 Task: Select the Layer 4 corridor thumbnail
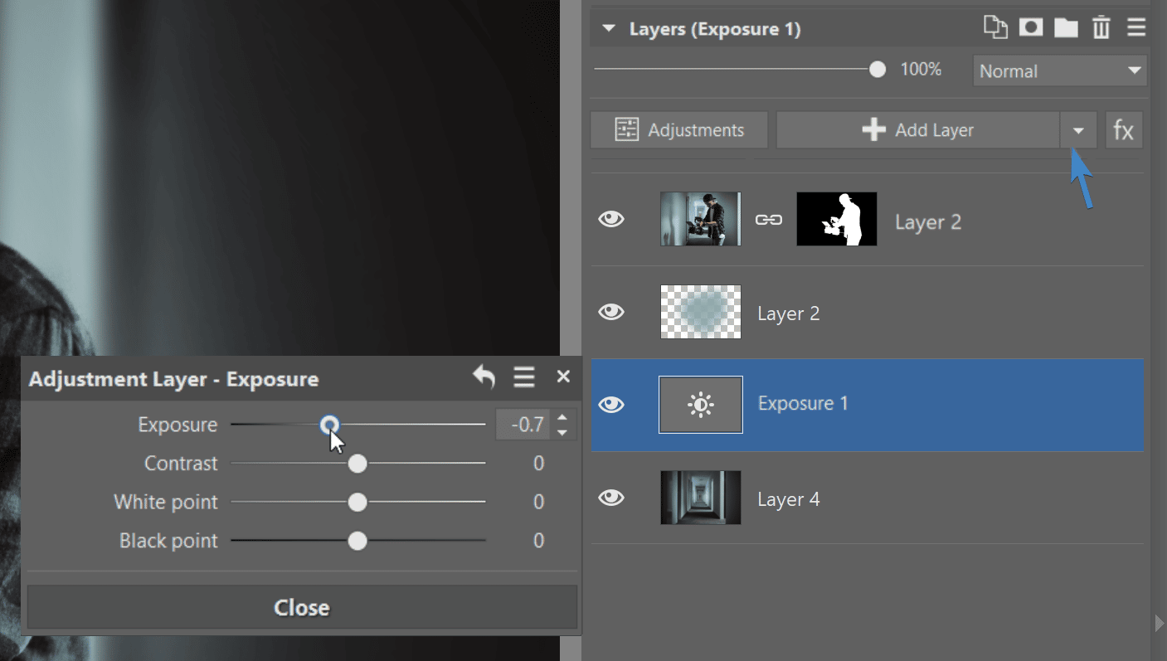point(700,498)
